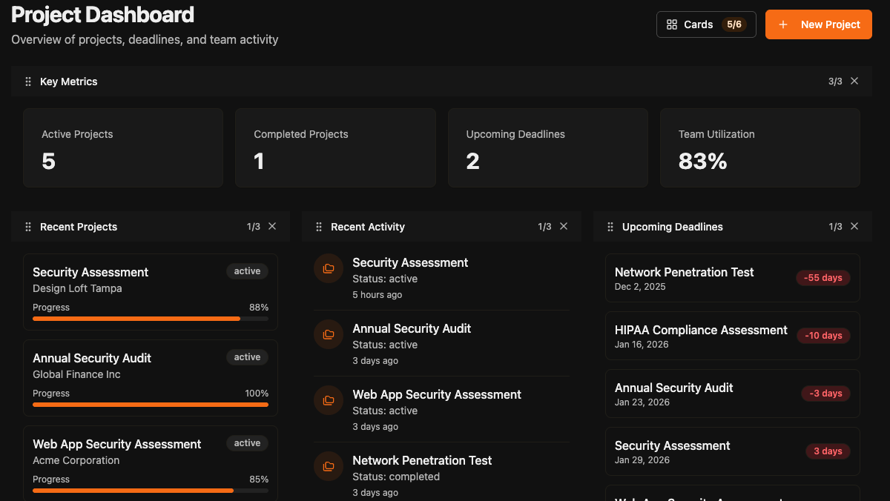Close the Upcoming Deadlines widget
890x501 pixels.
pos(854,226)
